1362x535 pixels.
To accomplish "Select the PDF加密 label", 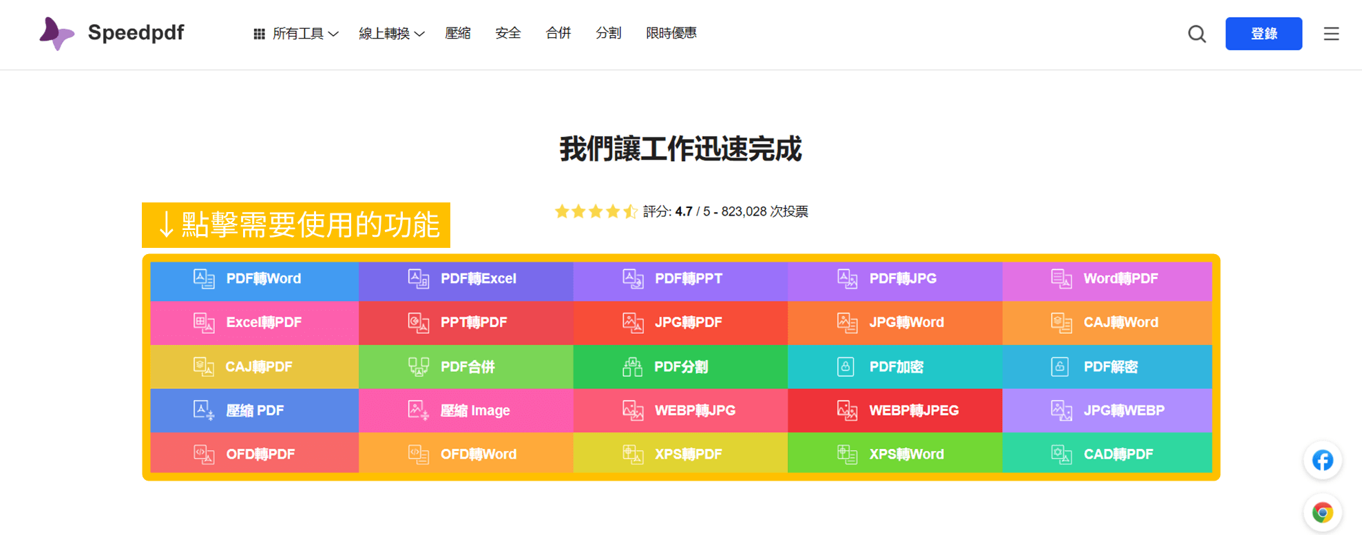I will click(x=897, y=366).
